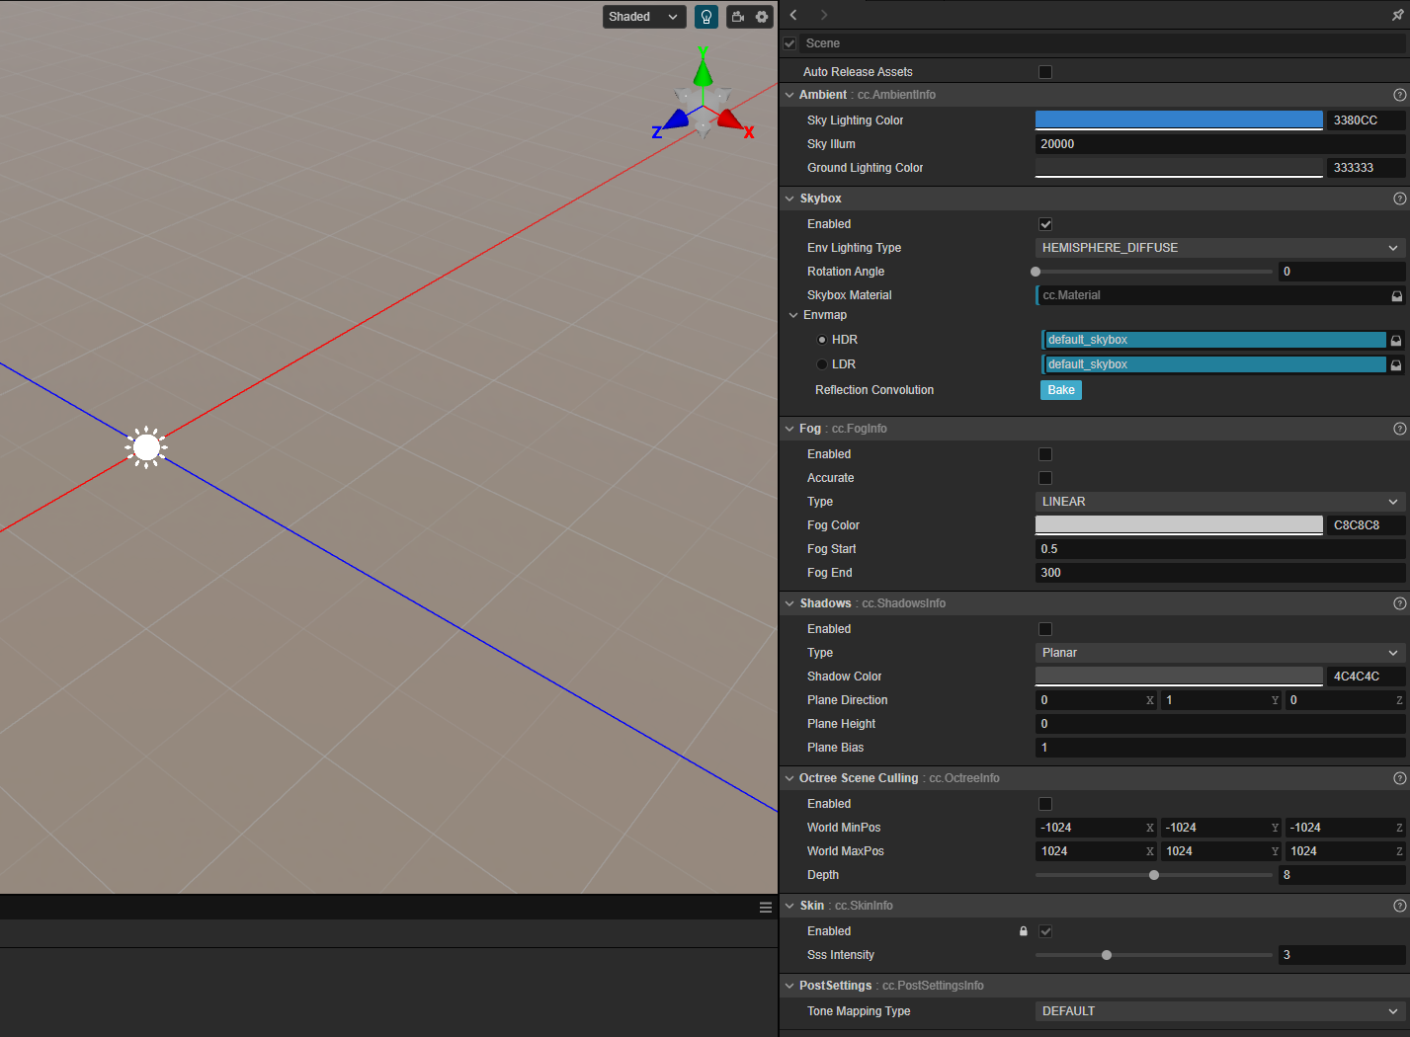Viewport: 1410px width, 1037px height.
Task: Open the bottom panel hamburger menu
Action: coord(766,908)
